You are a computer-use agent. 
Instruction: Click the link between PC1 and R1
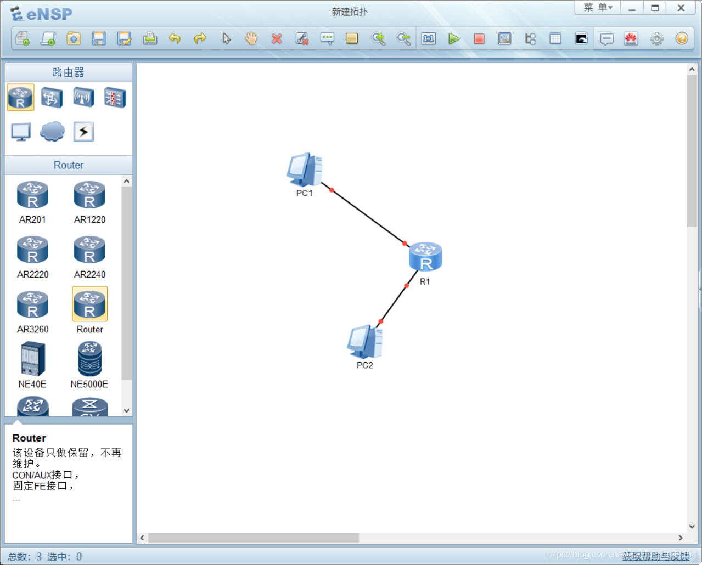368,216
